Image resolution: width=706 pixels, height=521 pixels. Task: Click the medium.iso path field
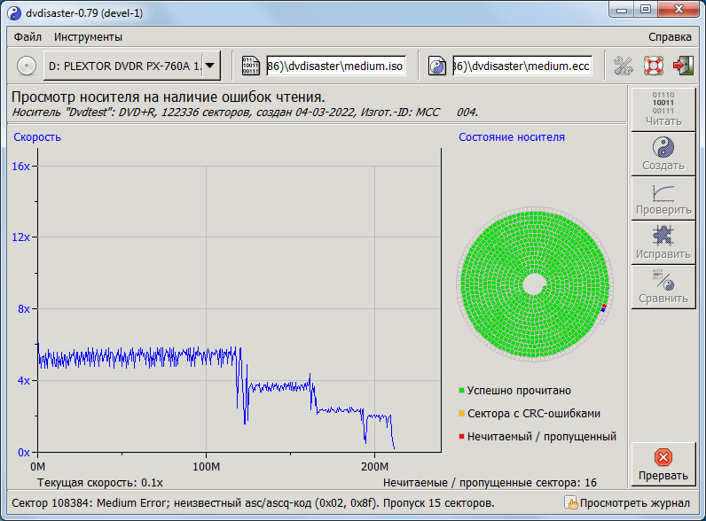coord(335,66)
